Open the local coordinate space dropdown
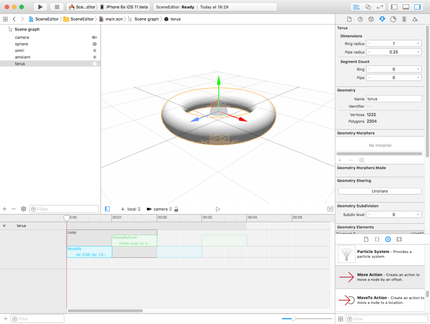The width and height of the screenshot is (430, 324). 131,209
